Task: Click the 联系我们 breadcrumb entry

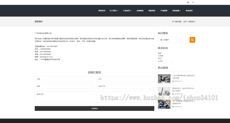Action: pyautogui.click(x=192, y=21)
